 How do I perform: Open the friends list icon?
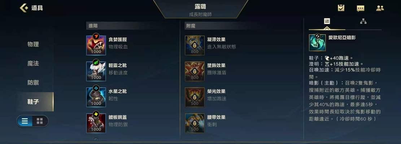click(380, 8)
